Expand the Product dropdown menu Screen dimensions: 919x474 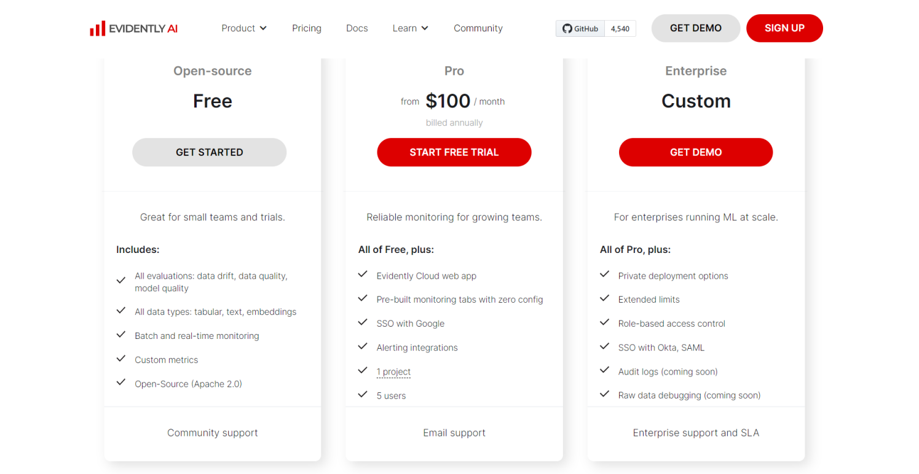[244, 28]
